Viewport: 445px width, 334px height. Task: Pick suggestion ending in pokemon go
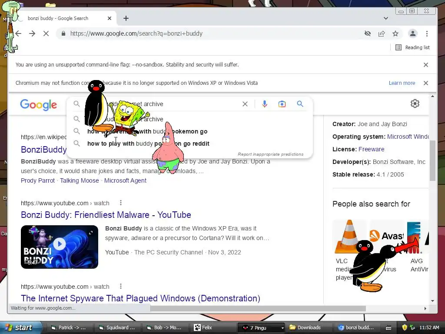click(189, 131)
